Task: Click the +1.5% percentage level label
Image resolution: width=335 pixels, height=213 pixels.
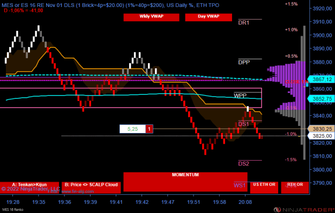Action: pos(291,4)
